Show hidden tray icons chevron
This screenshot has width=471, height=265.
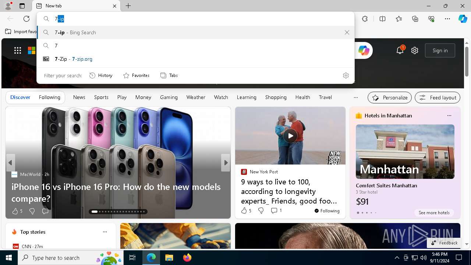coord(397,258)
